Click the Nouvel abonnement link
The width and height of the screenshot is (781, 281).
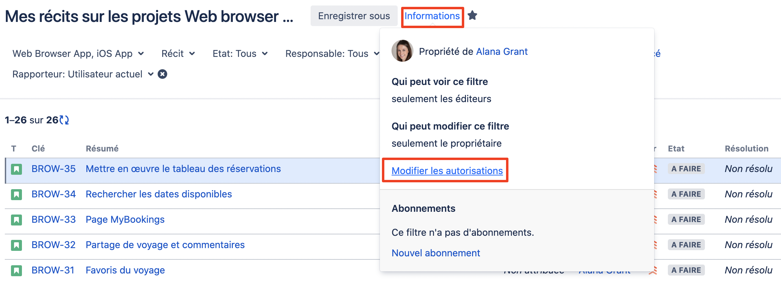point(435,253)
